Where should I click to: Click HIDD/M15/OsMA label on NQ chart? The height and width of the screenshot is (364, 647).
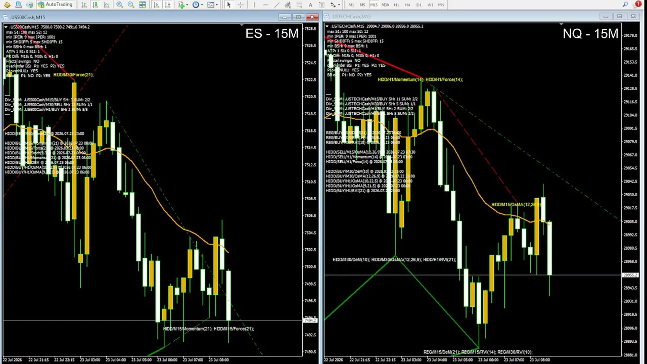pos(516,205)
